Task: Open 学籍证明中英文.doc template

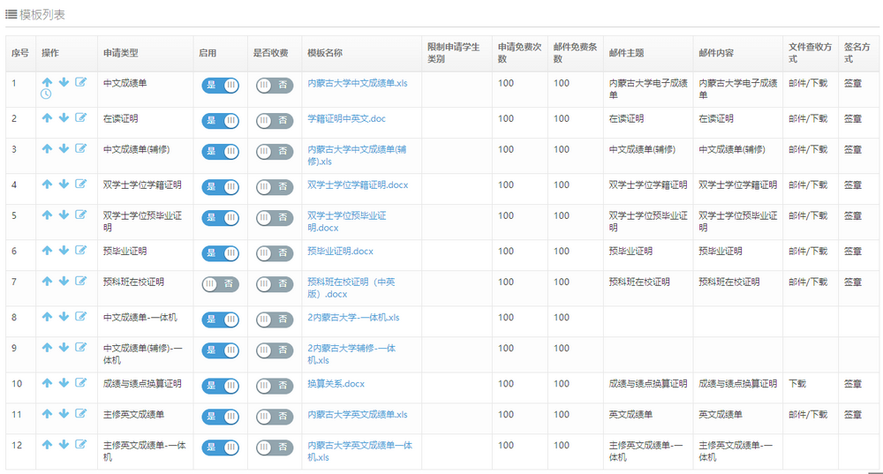Action: click(x=346, y=119)
